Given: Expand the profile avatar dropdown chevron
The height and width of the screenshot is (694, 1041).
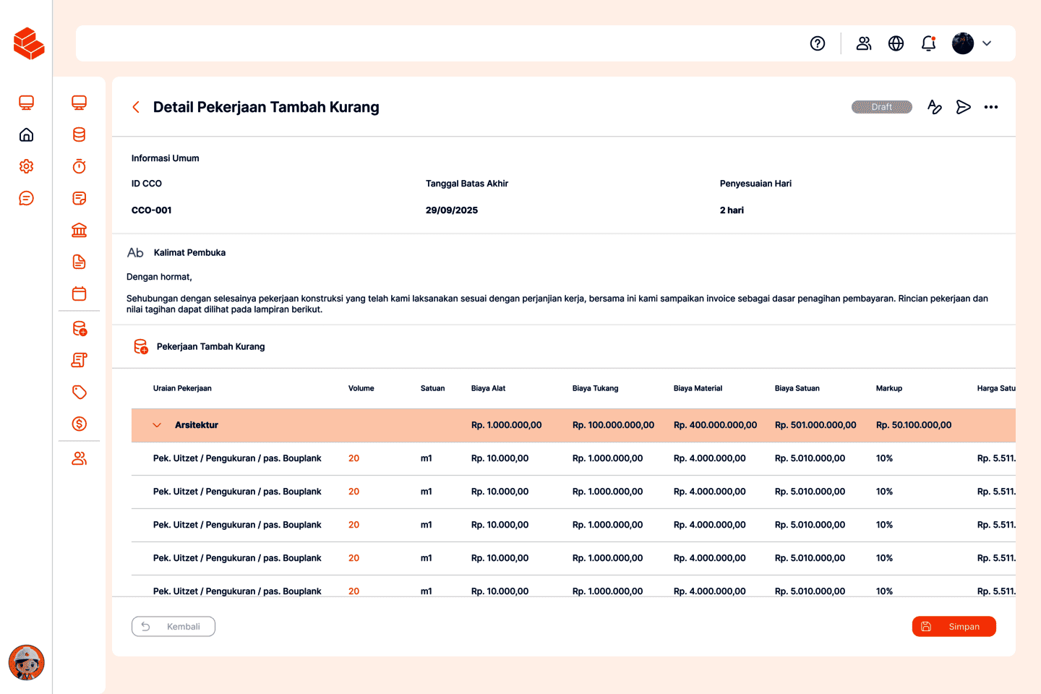Looking at the screenshot, I should tap(987, 43).
